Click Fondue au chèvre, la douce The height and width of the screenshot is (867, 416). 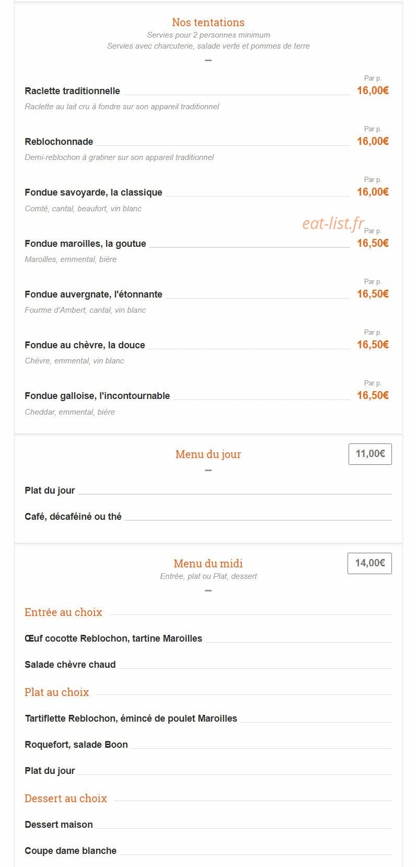(85, 345)
